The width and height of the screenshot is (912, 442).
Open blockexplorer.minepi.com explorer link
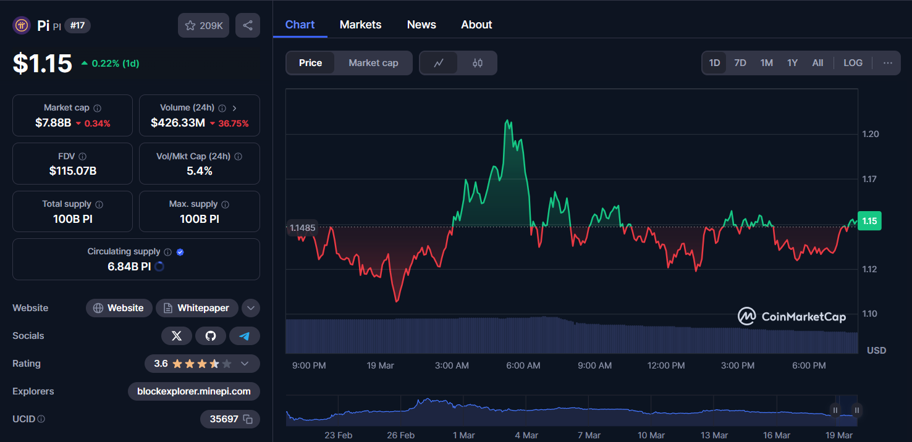coord(194,391)
